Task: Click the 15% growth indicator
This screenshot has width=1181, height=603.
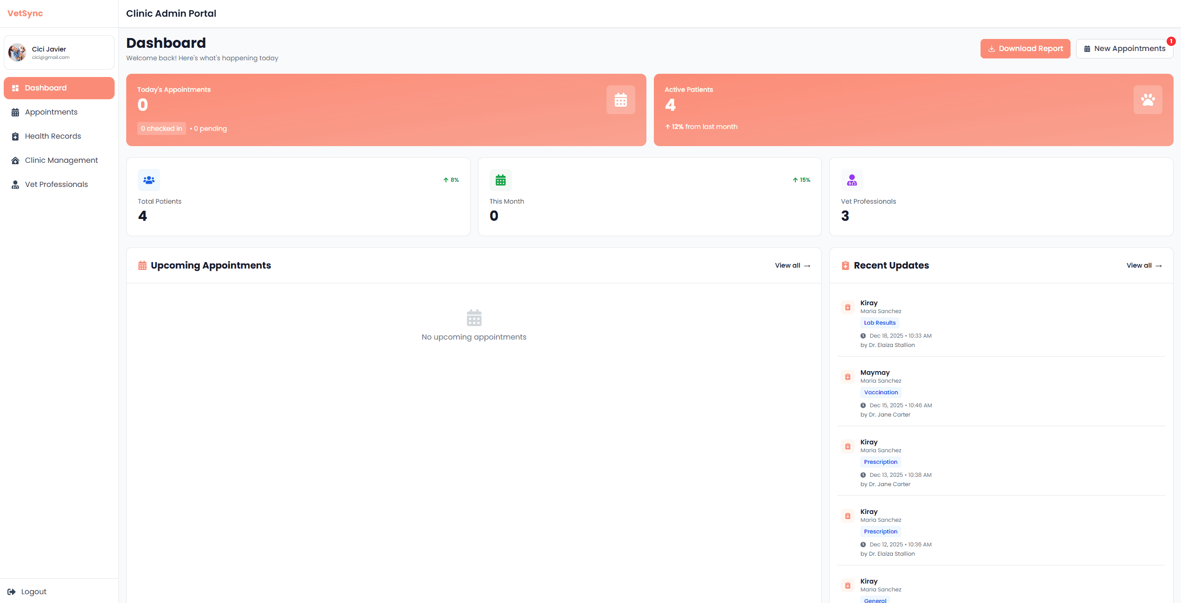Action: pos(801,180)
